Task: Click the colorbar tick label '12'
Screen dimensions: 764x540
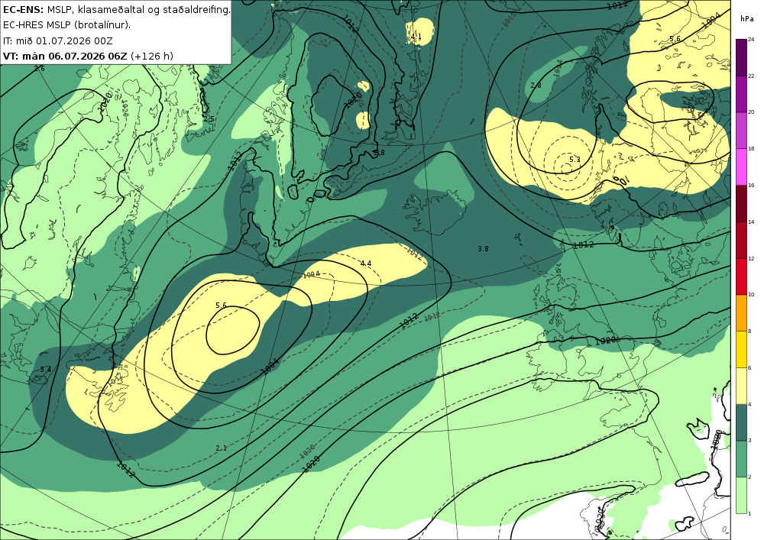Action: 751,258
